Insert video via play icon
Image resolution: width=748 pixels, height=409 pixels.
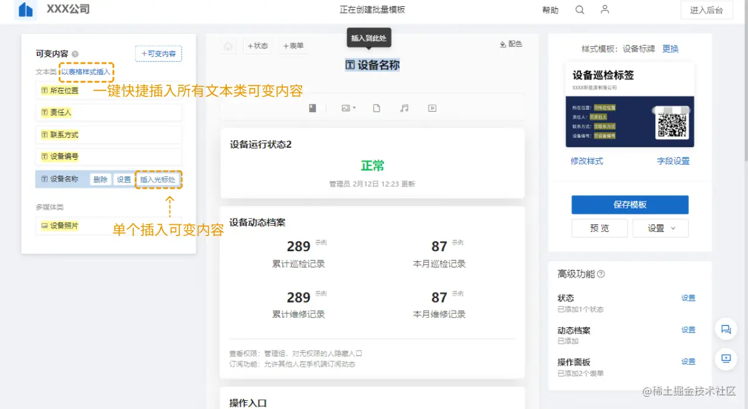tap(432, 108)
